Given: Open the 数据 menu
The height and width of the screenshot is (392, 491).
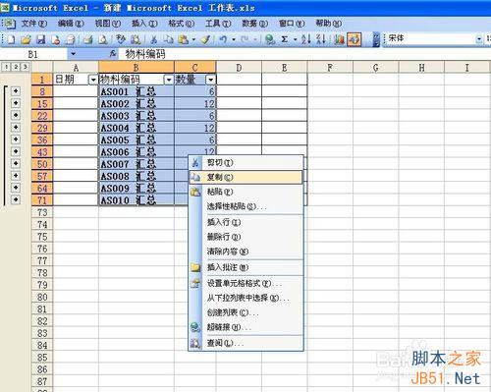Looking at the screenshot, I should 254,24.
